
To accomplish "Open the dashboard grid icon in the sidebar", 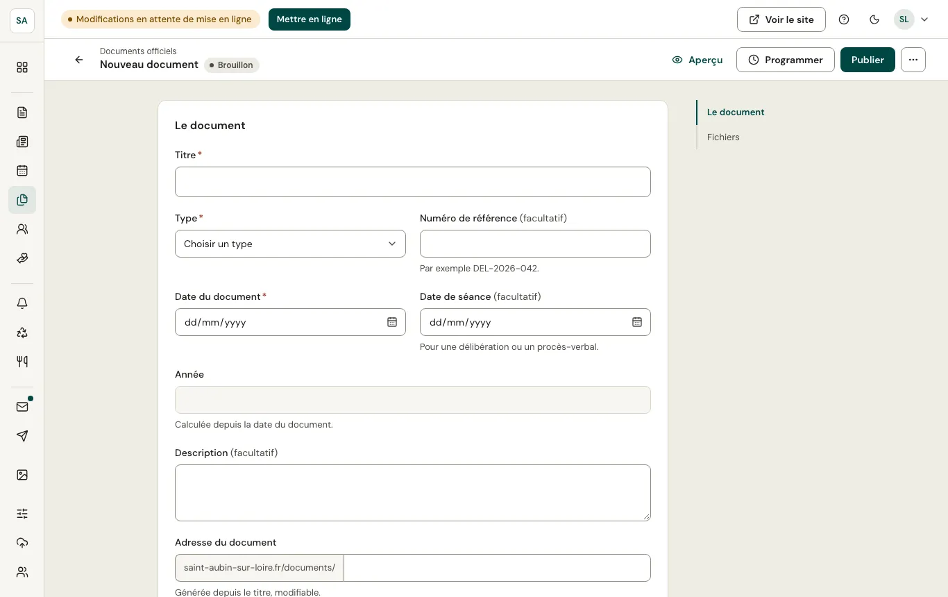I will (22, 67).
